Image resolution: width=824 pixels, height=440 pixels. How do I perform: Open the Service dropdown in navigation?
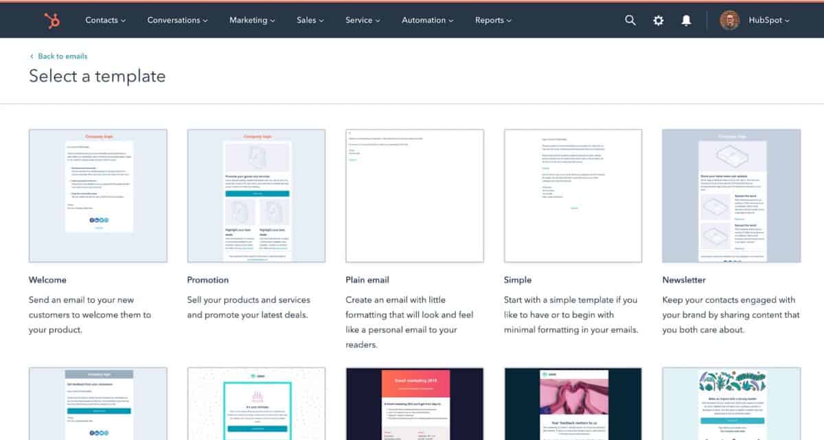[x=362, y=21]
